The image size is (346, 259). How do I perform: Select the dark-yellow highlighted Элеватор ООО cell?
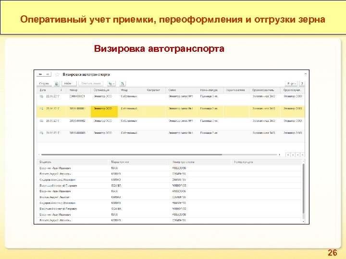pos(104,111)
